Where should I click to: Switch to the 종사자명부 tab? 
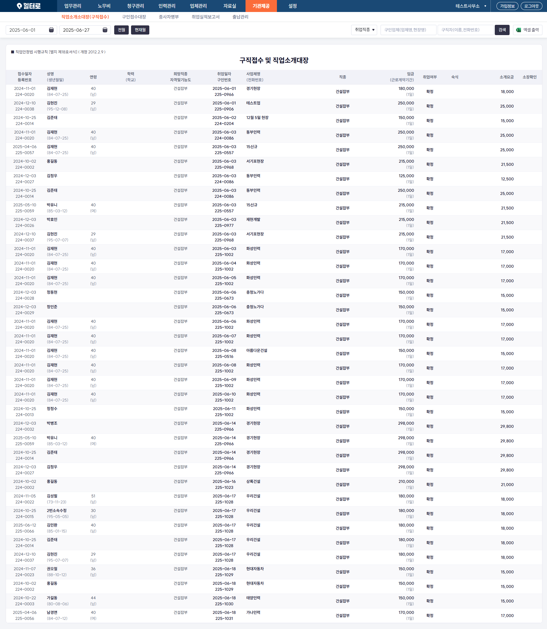point(168,17)
